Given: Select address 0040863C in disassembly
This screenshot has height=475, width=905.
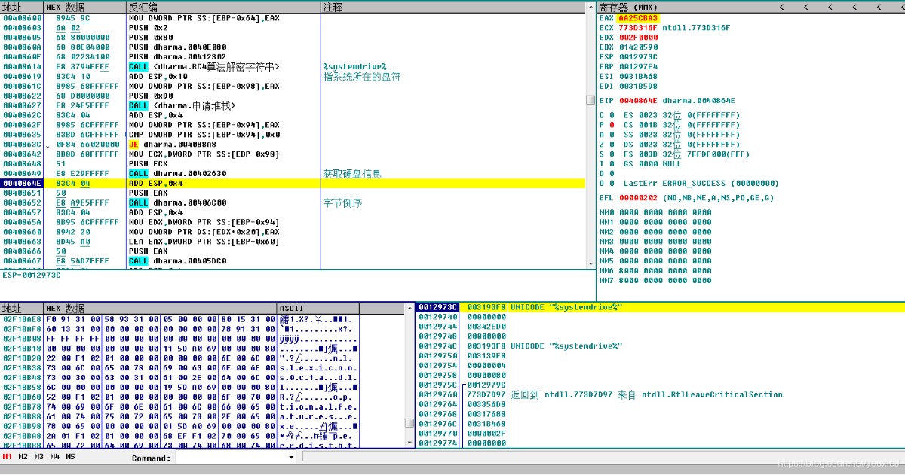Looking at the screenshot, I should 21,145.
